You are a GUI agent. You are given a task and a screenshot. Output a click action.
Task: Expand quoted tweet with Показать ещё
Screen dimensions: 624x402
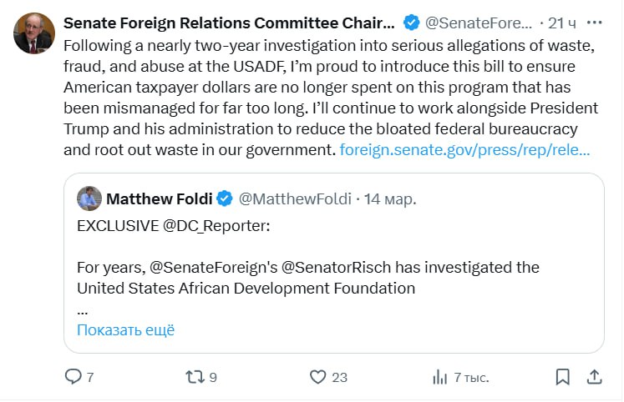(x=125, y=329)
